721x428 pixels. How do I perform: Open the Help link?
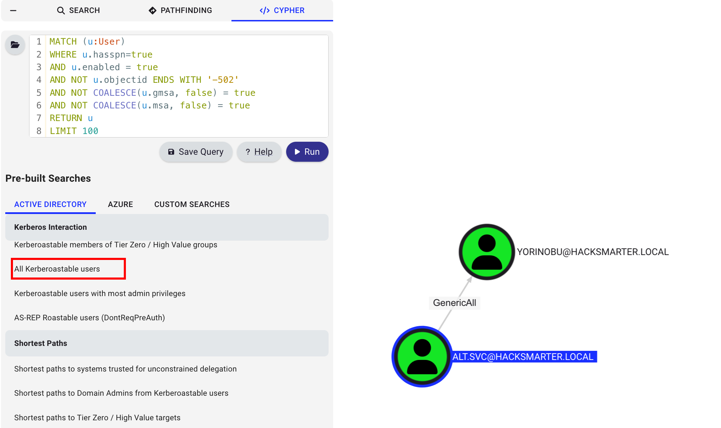[x=259, y=152]
